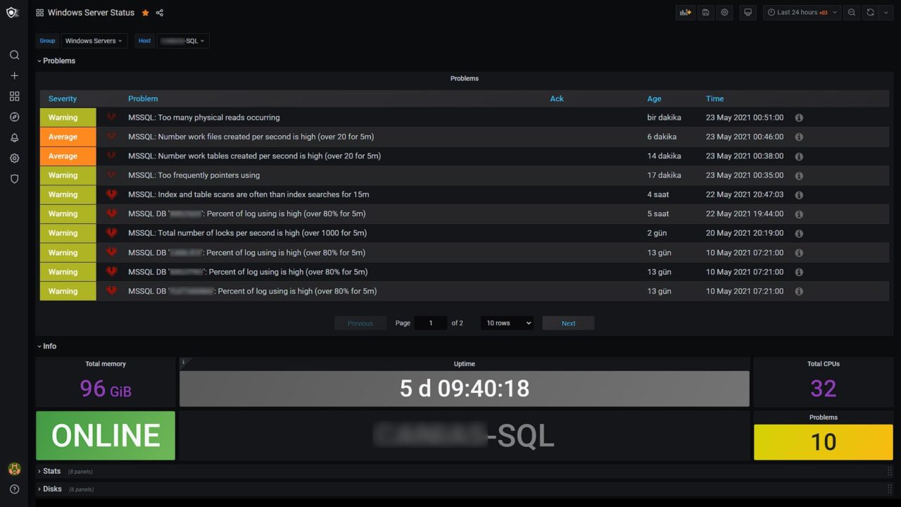
Task: Zoom out the time range with magnifier icon
Action: pyautogui.click(x=852, y=12)
